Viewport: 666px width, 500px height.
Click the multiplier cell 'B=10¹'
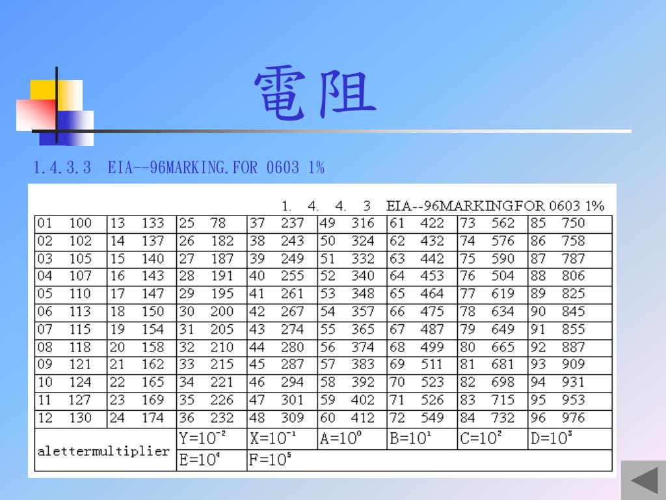[x=423, y=439]
